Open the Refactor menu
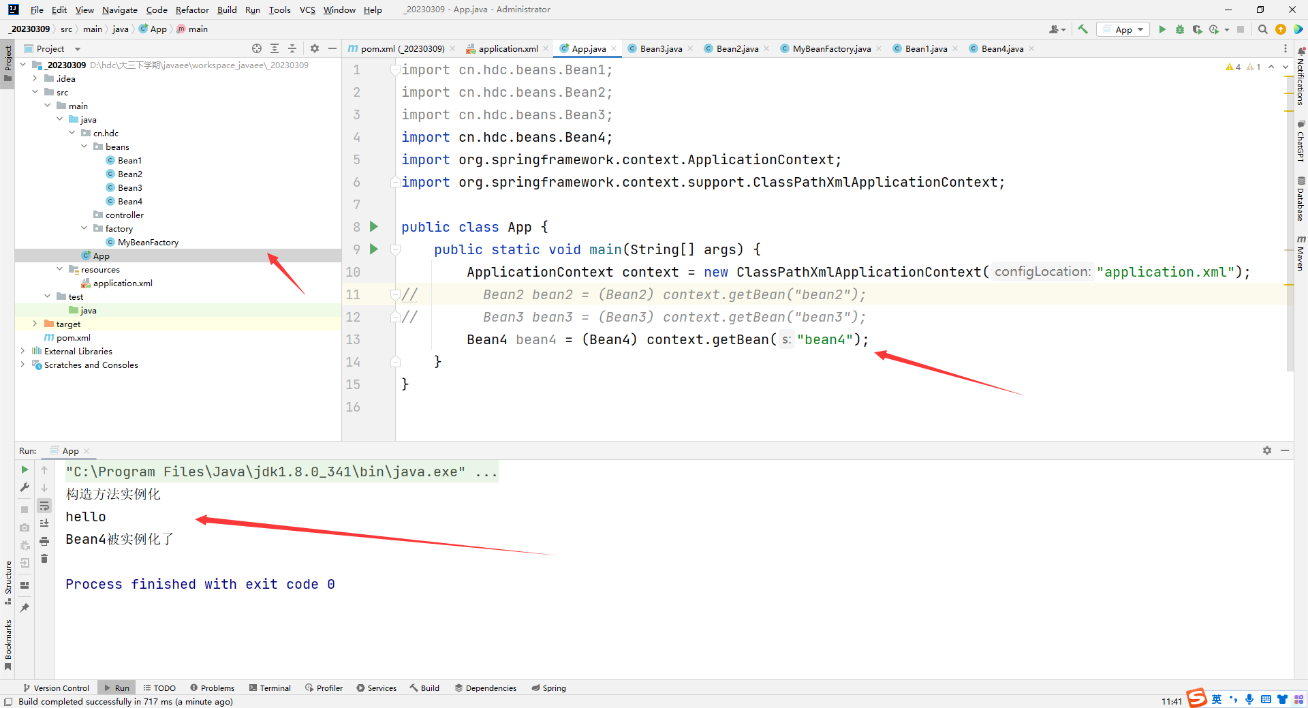The width and height of the screenshot is (1308, 708). 192,10
